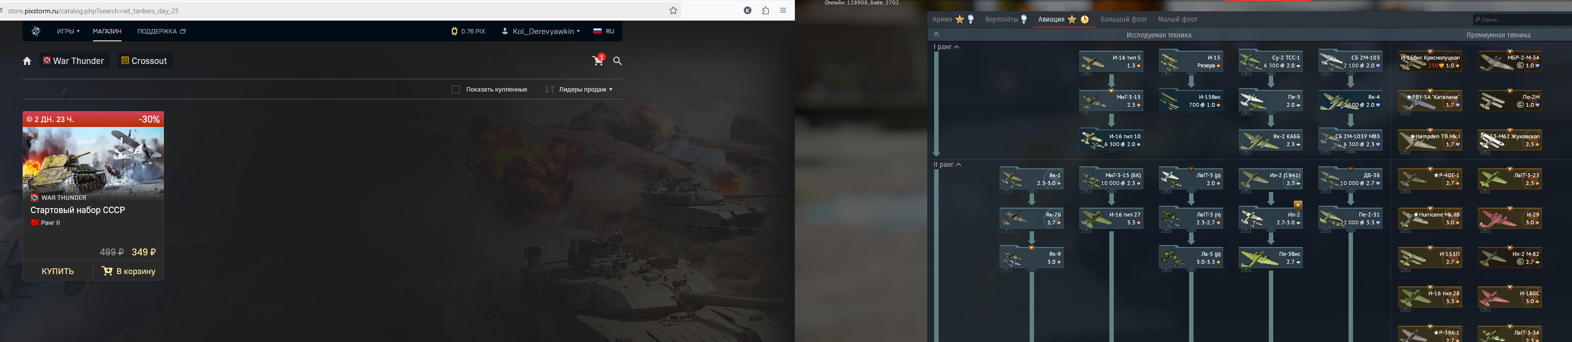Click the КУПИТЬ button

coord(58,271)
